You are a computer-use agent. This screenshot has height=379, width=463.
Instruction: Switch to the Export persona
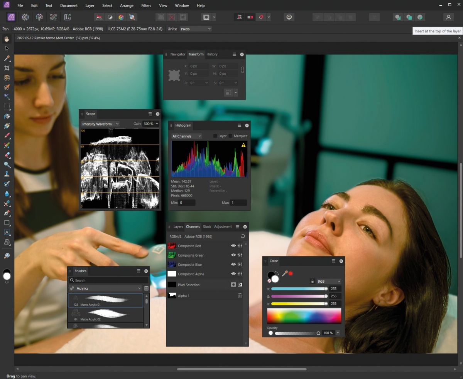67,17
